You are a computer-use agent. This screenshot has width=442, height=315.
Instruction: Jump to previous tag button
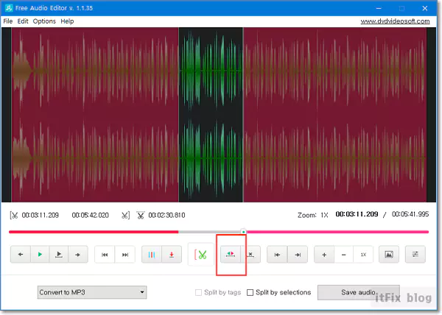[105, 255]
